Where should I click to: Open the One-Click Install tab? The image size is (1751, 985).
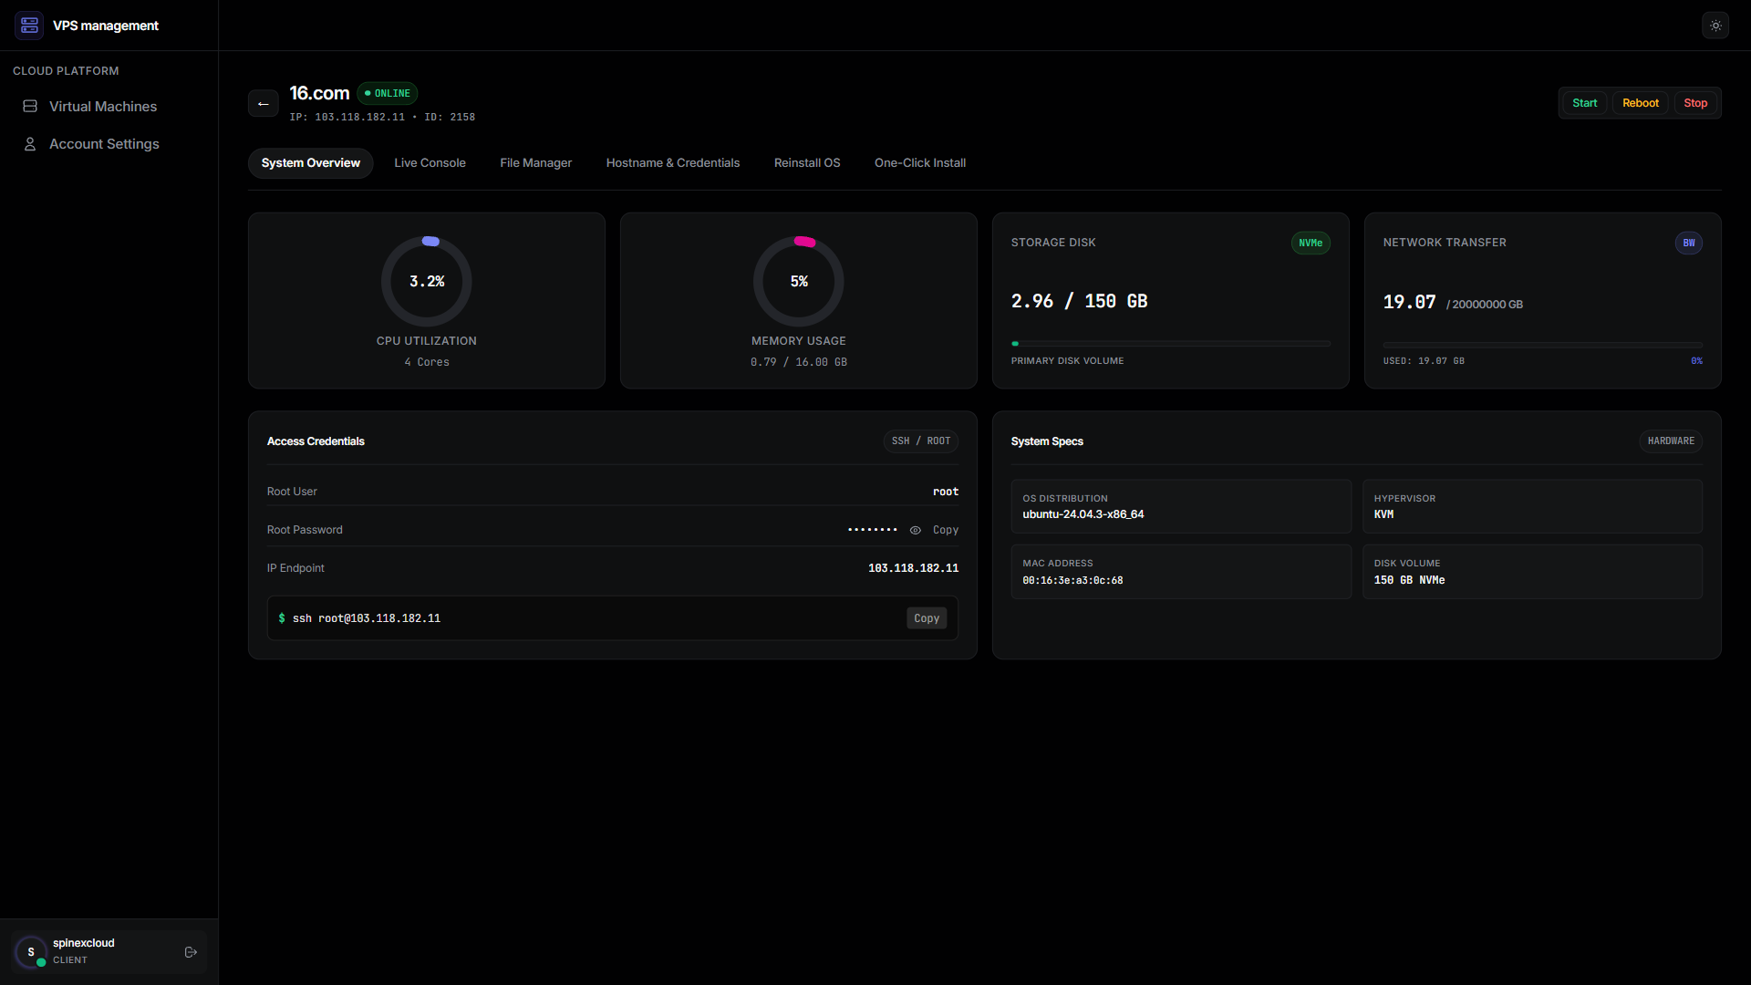920,163
